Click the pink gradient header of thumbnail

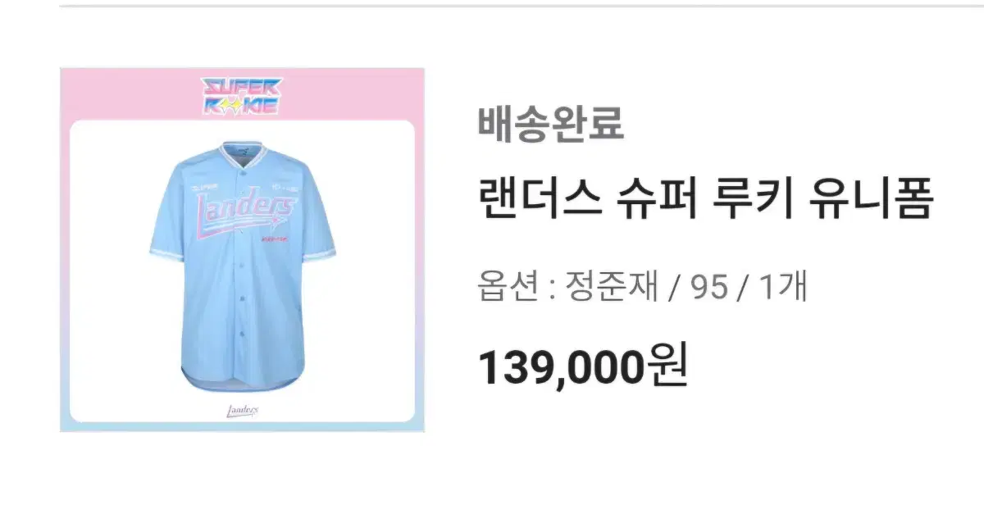click(242, 93)
